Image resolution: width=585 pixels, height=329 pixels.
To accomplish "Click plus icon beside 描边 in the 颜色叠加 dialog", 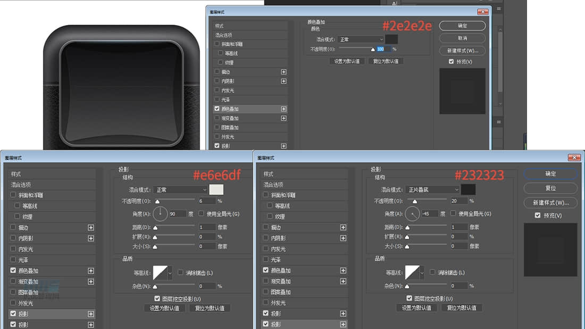I will (x=283, y=72).
